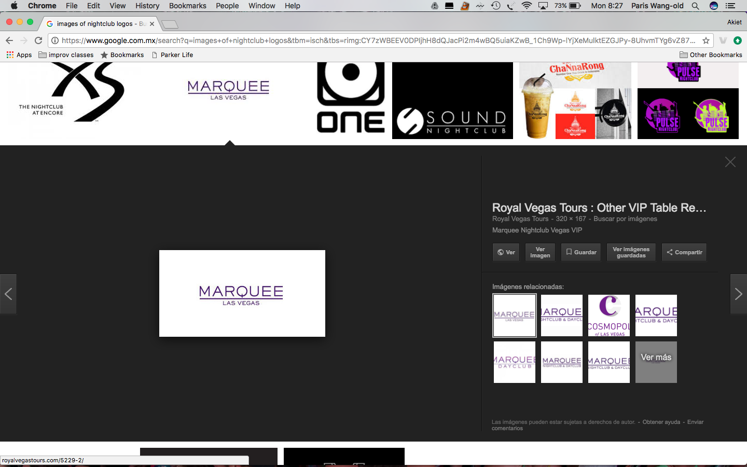Open the Buscar por imágenes link
This screenshot has width=747, height=467.
point(625,219)
